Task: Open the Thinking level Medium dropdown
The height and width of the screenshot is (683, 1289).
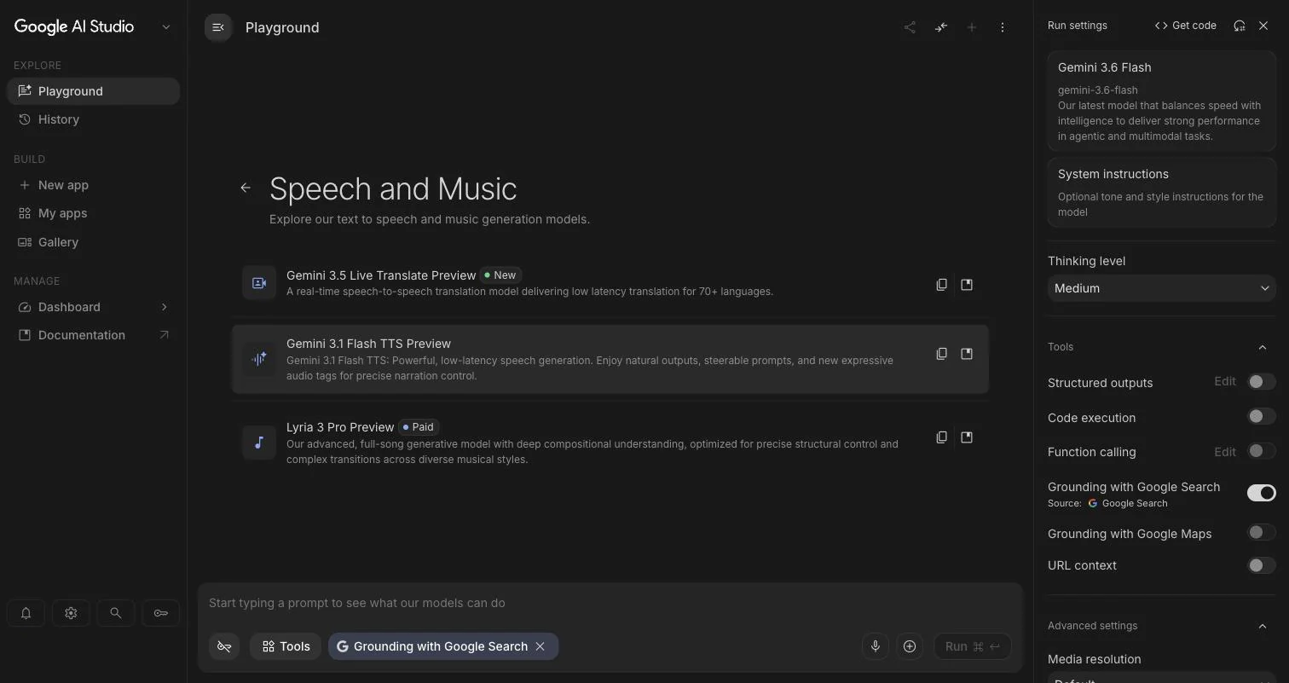Action: tap(1161, 288)
